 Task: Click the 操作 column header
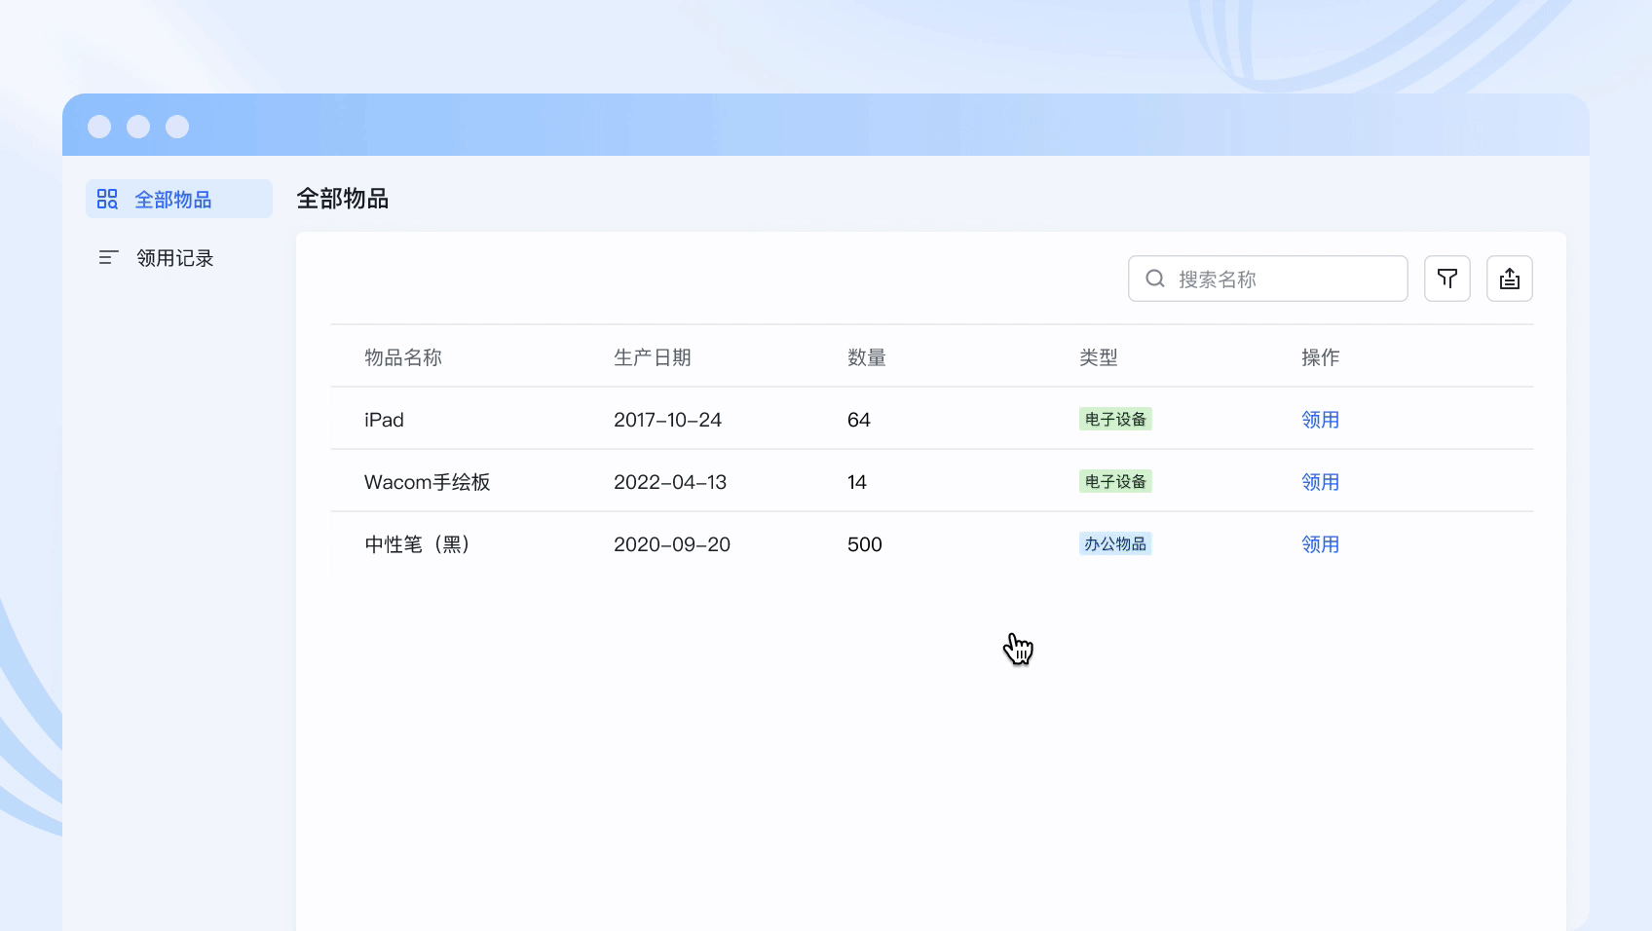[x=1321, y=357]
